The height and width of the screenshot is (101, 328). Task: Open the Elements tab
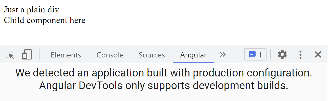click(x=66, y=55)
